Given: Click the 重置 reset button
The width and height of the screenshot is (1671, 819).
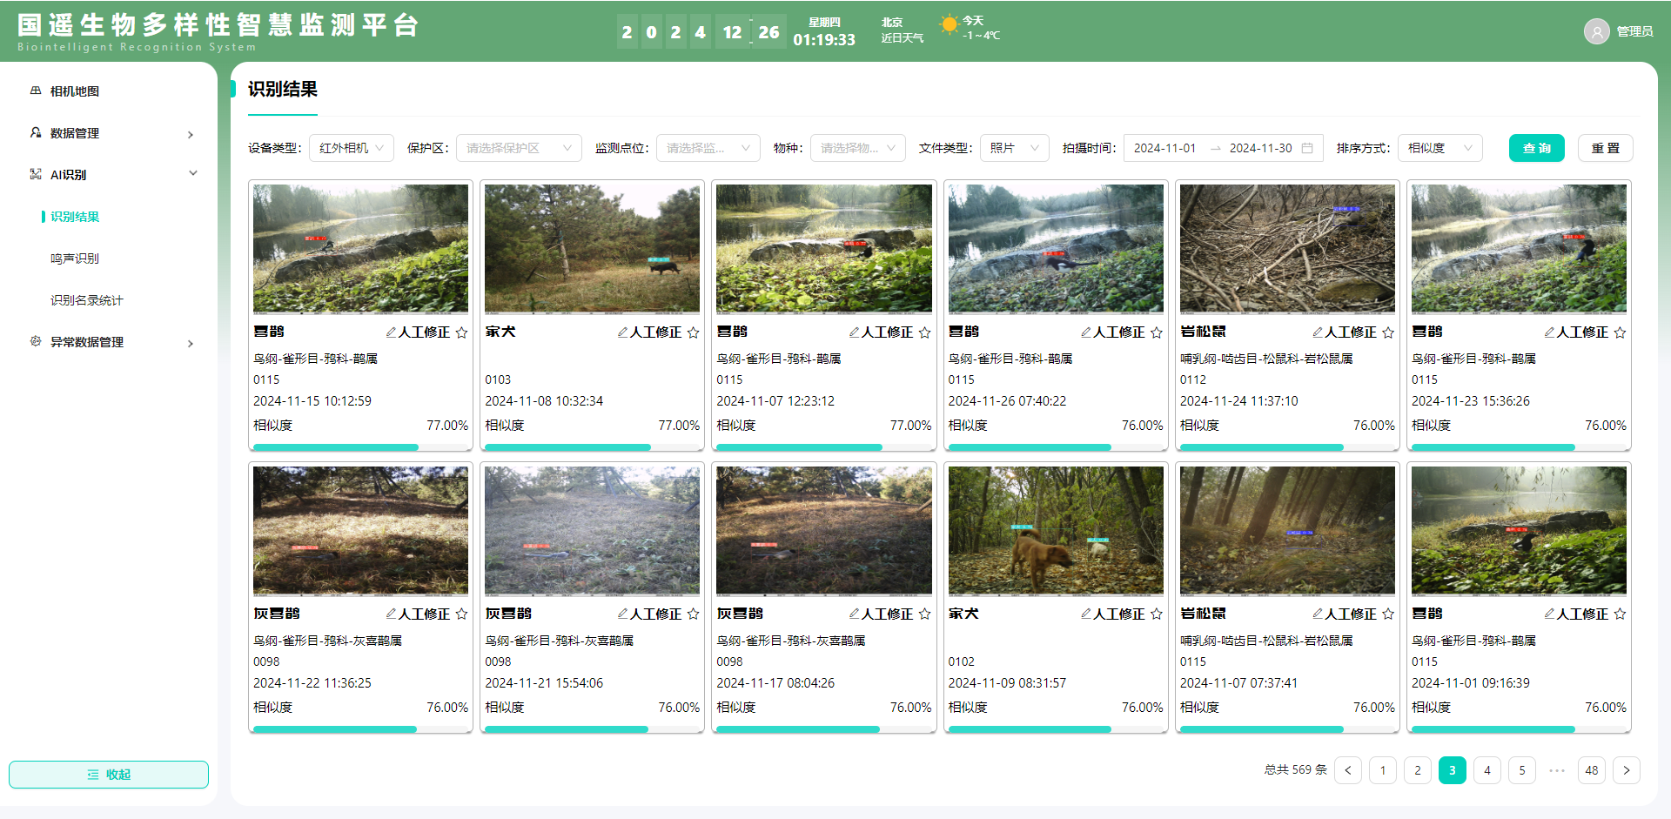Looking at the screenshot, I should pos(1605,148).
